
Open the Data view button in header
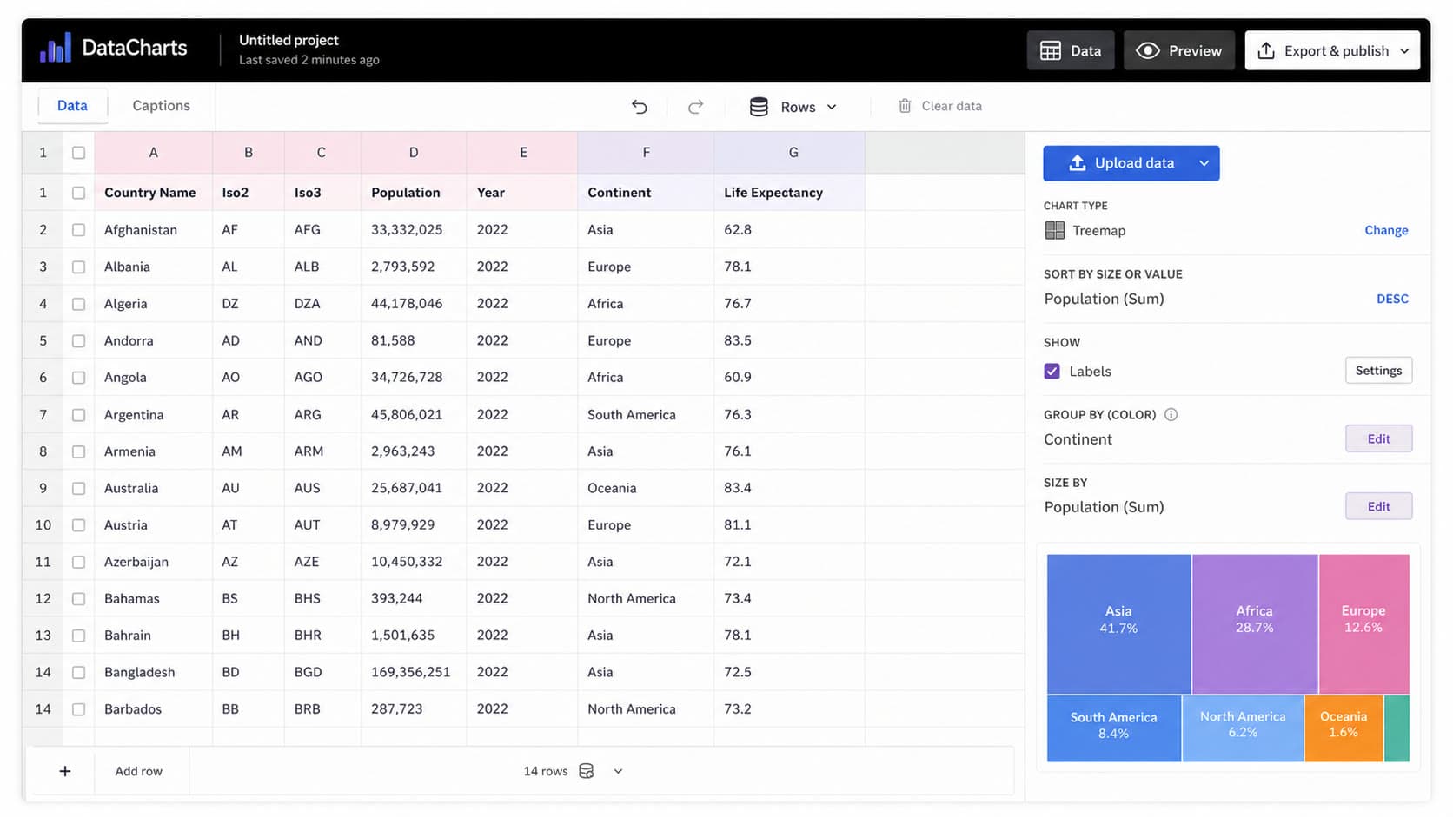pos(1071,50)
